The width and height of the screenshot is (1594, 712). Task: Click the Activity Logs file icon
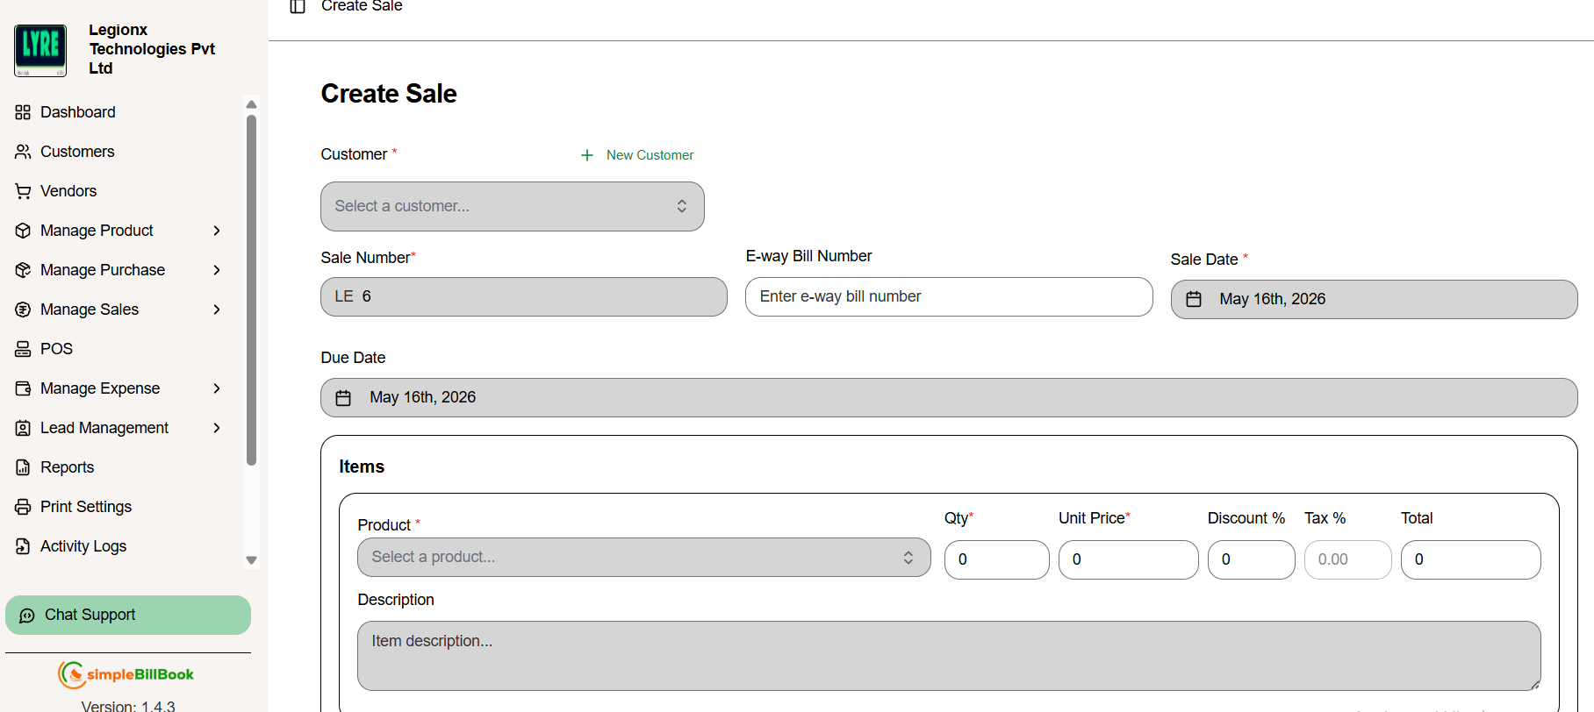23,546
